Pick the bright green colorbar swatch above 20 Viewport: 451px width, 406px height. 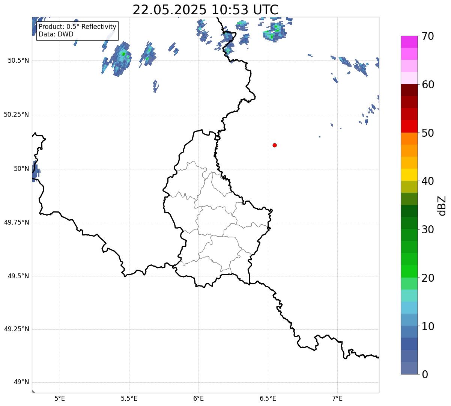click(x=409, y=271)
